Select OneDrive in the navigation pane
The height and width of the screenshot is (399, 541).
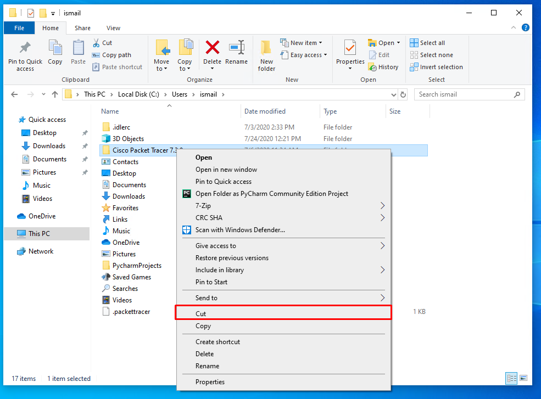pyautogui.click(x=36, y=216)
